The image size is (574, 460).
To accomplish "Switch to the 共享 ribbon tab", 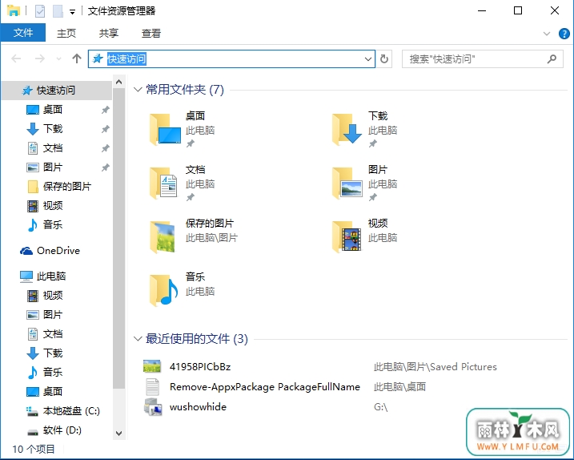I will click(109, 34).
